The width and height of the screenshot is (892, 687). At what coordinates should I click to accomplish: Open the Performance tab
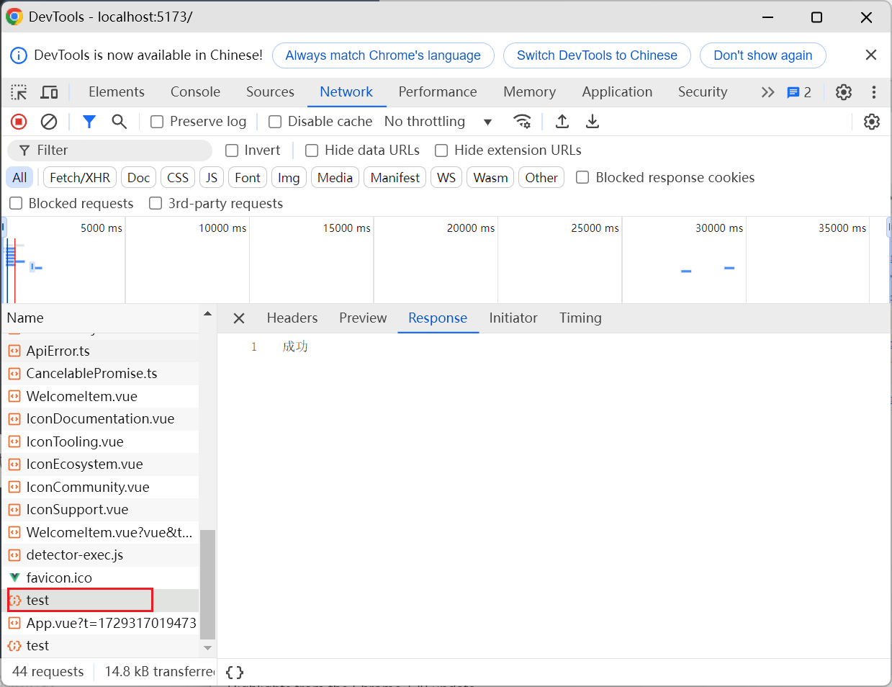tap(438, 92)
